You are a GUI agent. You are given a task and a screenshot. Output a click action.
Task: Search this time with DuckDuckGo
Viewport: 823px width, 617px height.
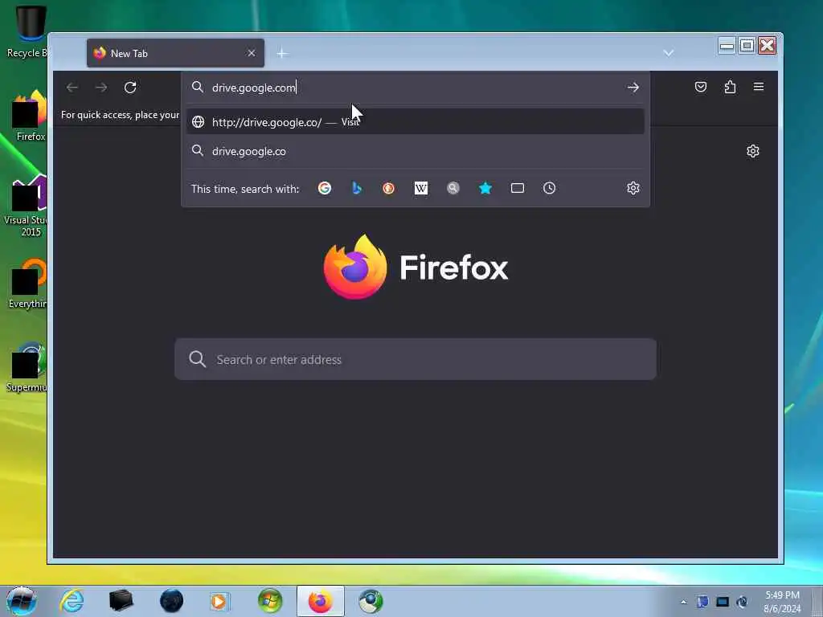(x=388, y=188)
